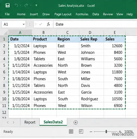The height and width of the screenshot is (139, 137).
Task: Click the cell with date 1/2/2024
Action: click(x=20, y=46)
